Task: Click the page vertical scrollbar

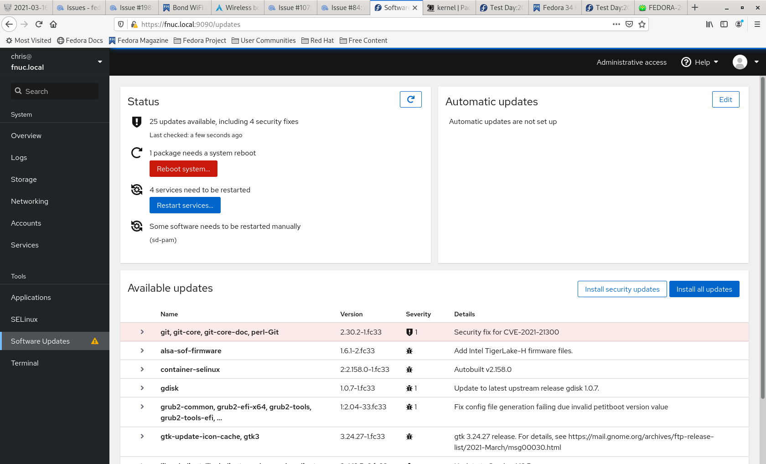Action: pos(762,237)
